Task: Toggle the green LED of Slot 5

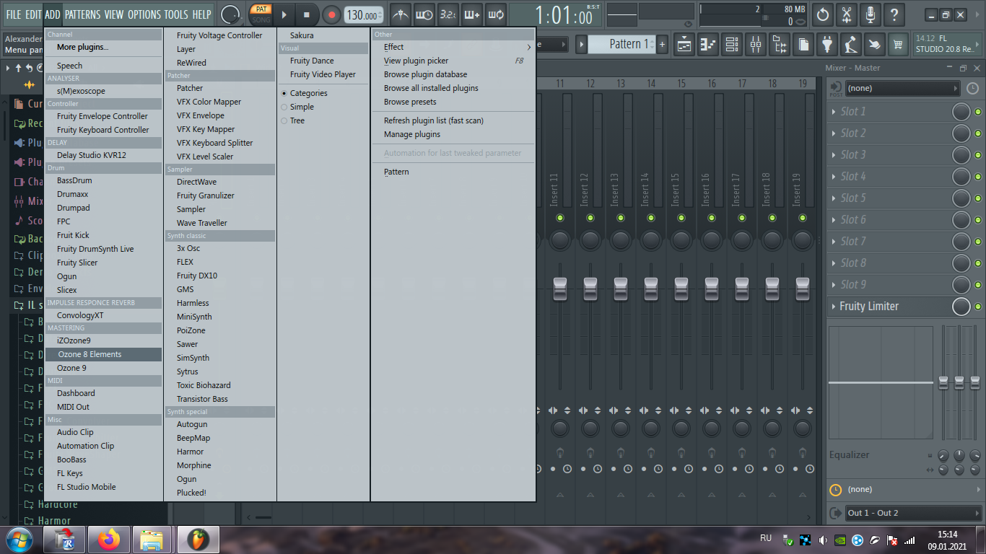Action: click(x=978, y=198)
